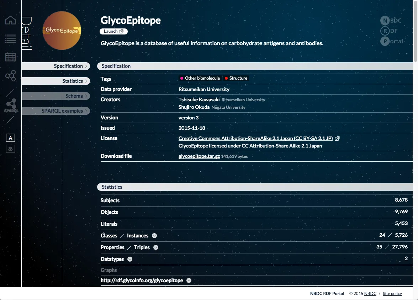Click the GlycoEpitope round logo
The height and width of the screenshot is (300, 418).
pos(62,30)
